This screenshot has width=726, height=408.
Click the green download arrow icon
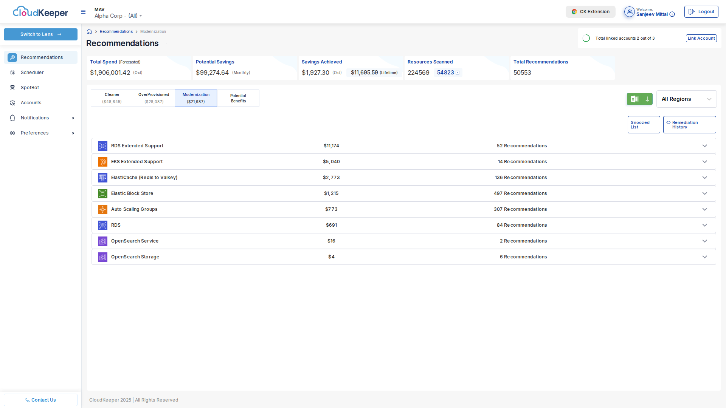coord(647,99)
